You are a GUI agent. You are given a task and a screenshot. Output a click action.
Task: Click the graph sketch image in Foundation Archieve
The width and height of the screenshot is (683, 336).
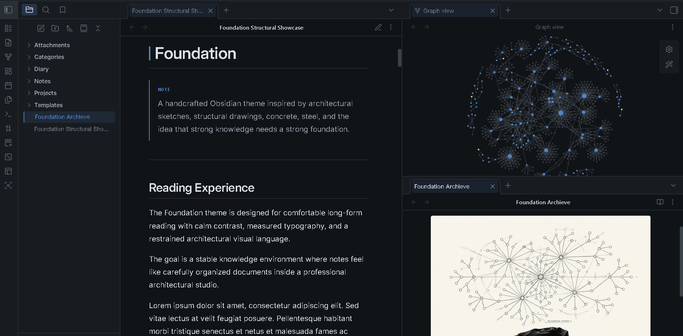[x=540, y=276]
